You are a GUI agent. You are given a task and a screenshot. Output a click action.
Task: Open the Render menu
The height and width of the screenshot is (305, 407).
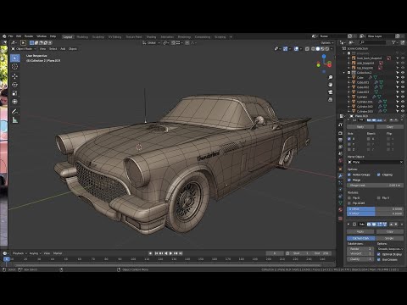(x=29, y=36)
